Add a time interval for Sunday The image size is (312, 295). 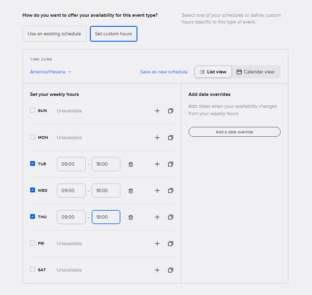pyautogui.click(x=157, y=111)
